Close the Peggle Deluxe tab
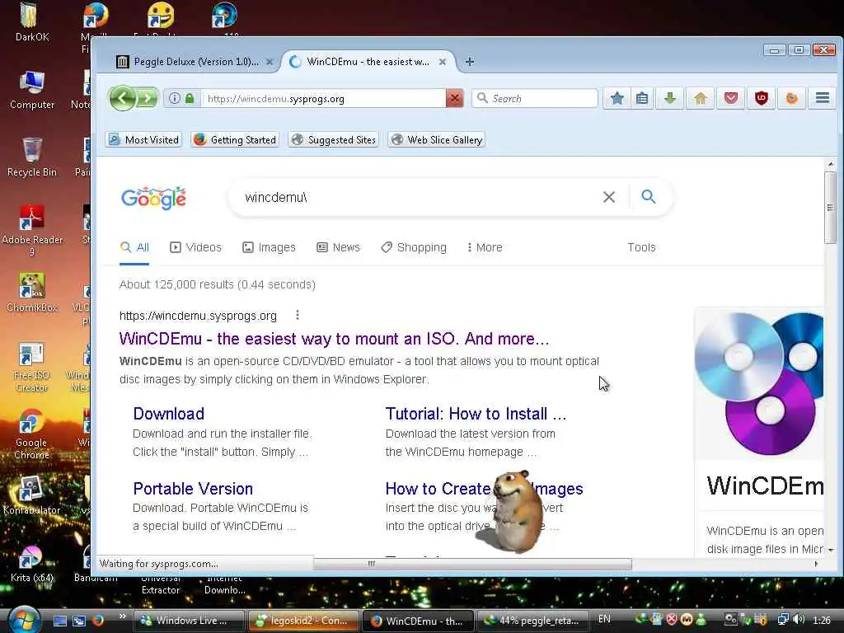Image resolution: width=844 pixels, height=633 pixels. (x=270, y=62)
